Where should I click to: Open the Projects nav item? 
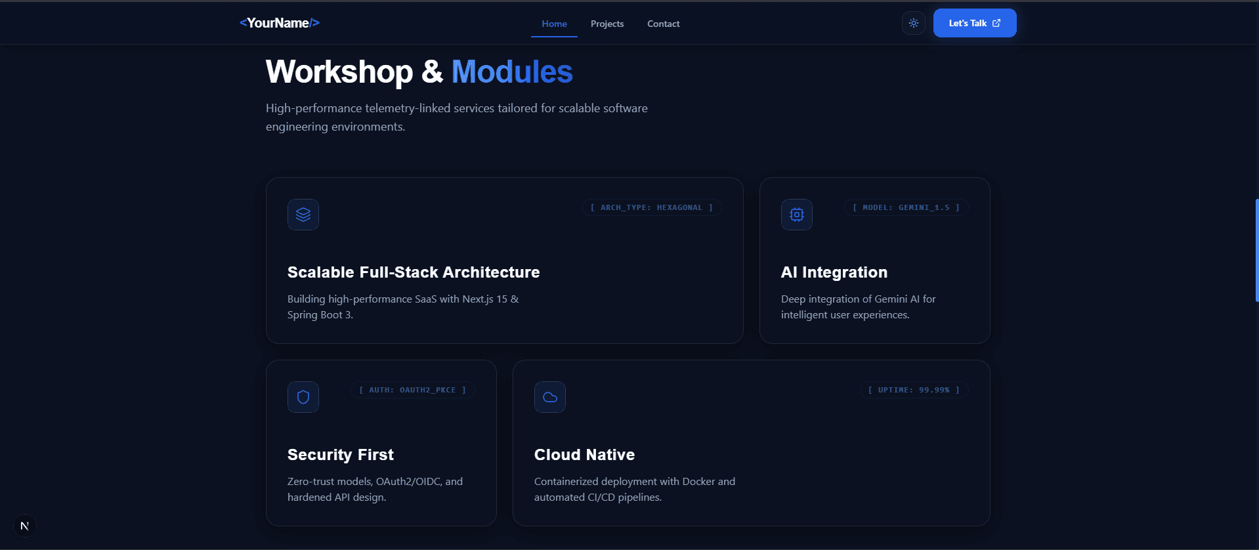pos(607,24)
